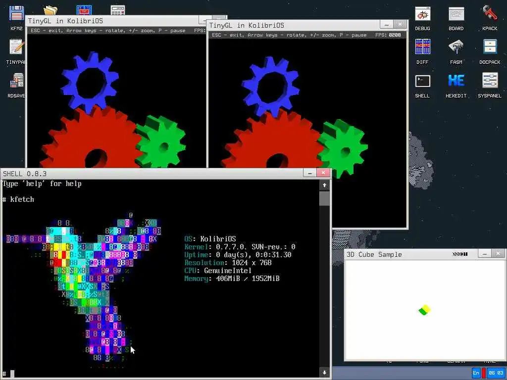507x380 pixels.
Task: Click the 'Resolution: 1024 x 768' line
Action: click(x=228, y=263)
